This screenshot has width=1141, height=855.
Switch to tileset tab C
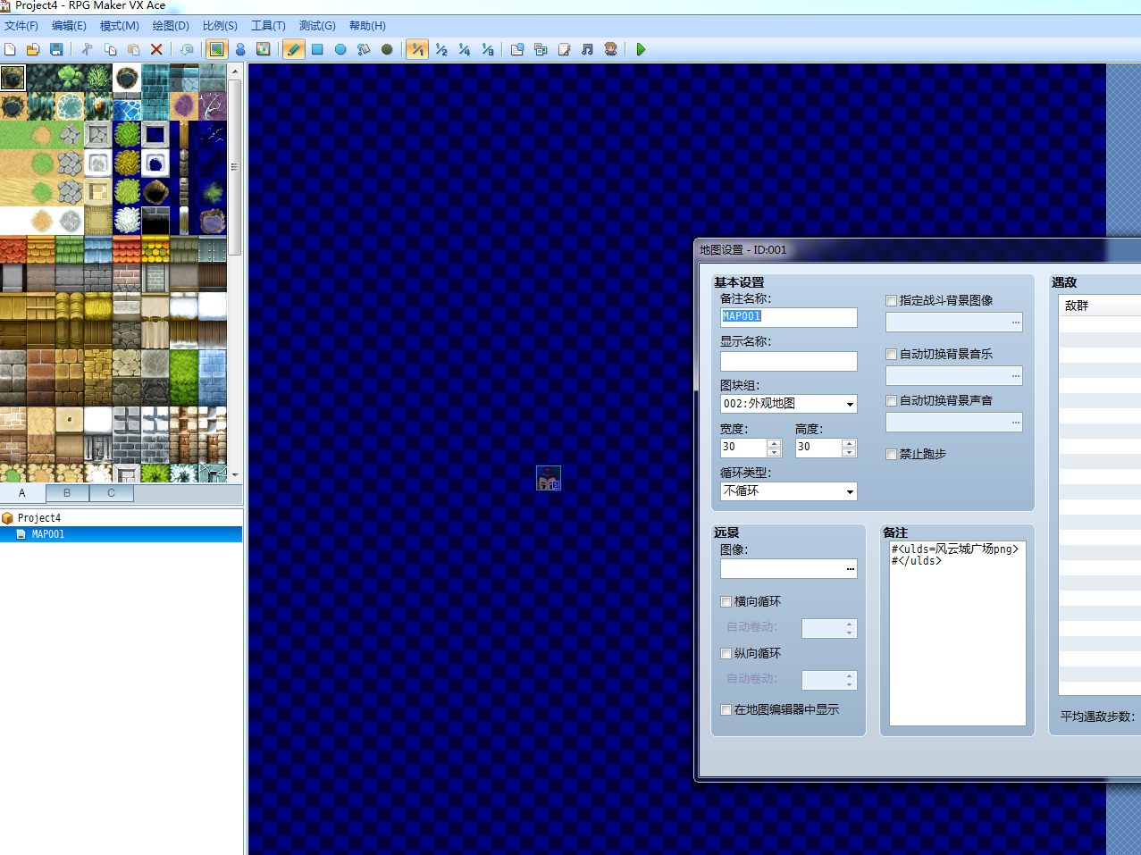[x=112, y=493]
